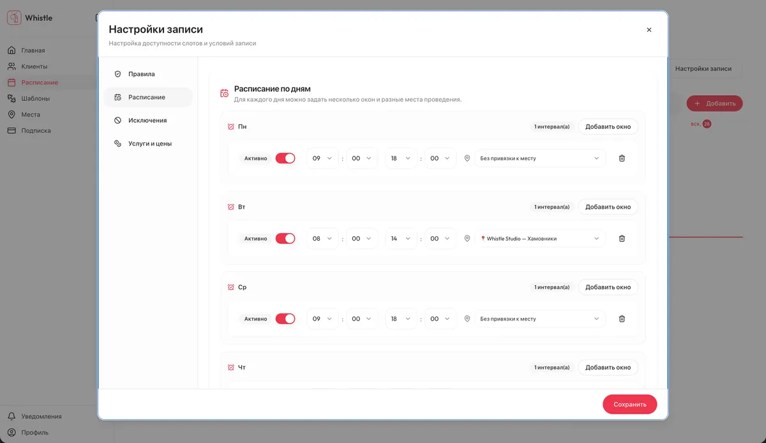
Task: Click the Сохранить button
Action: point(630,405)
